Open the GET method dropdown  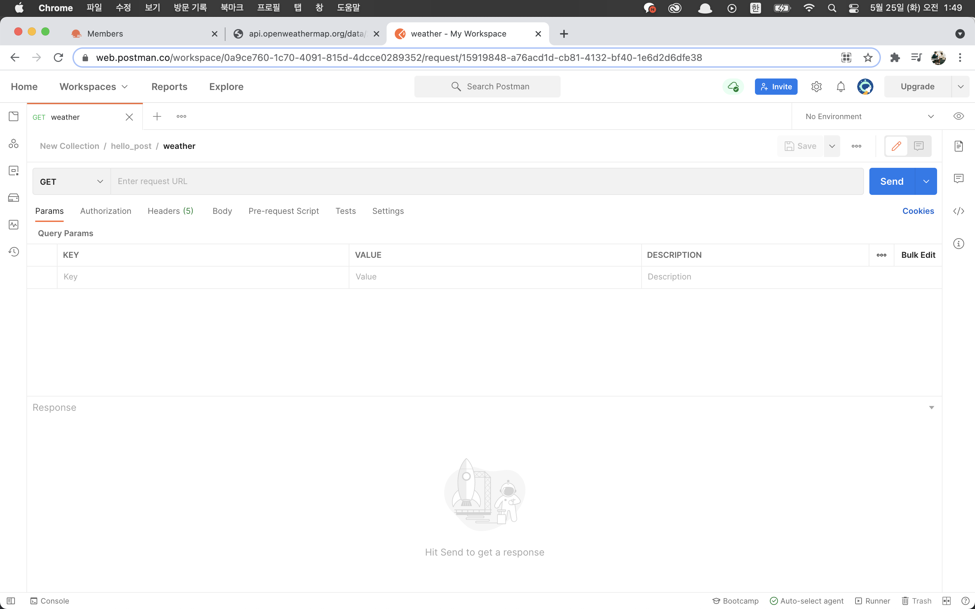(x=71, y=182)
